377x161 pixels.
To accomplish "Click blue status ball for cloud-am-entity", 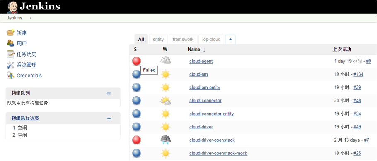I will [x=137, y=88].
